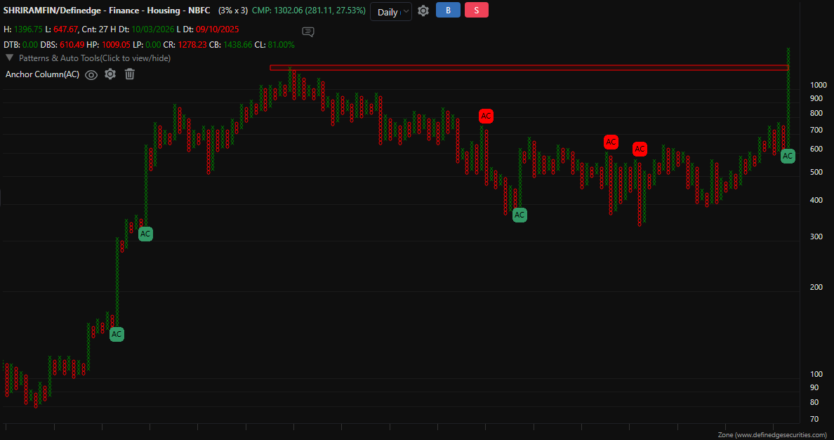This screenshot has width=834, height=440.
Task: Open chart settings gear beside Daily
Action: 423,11
